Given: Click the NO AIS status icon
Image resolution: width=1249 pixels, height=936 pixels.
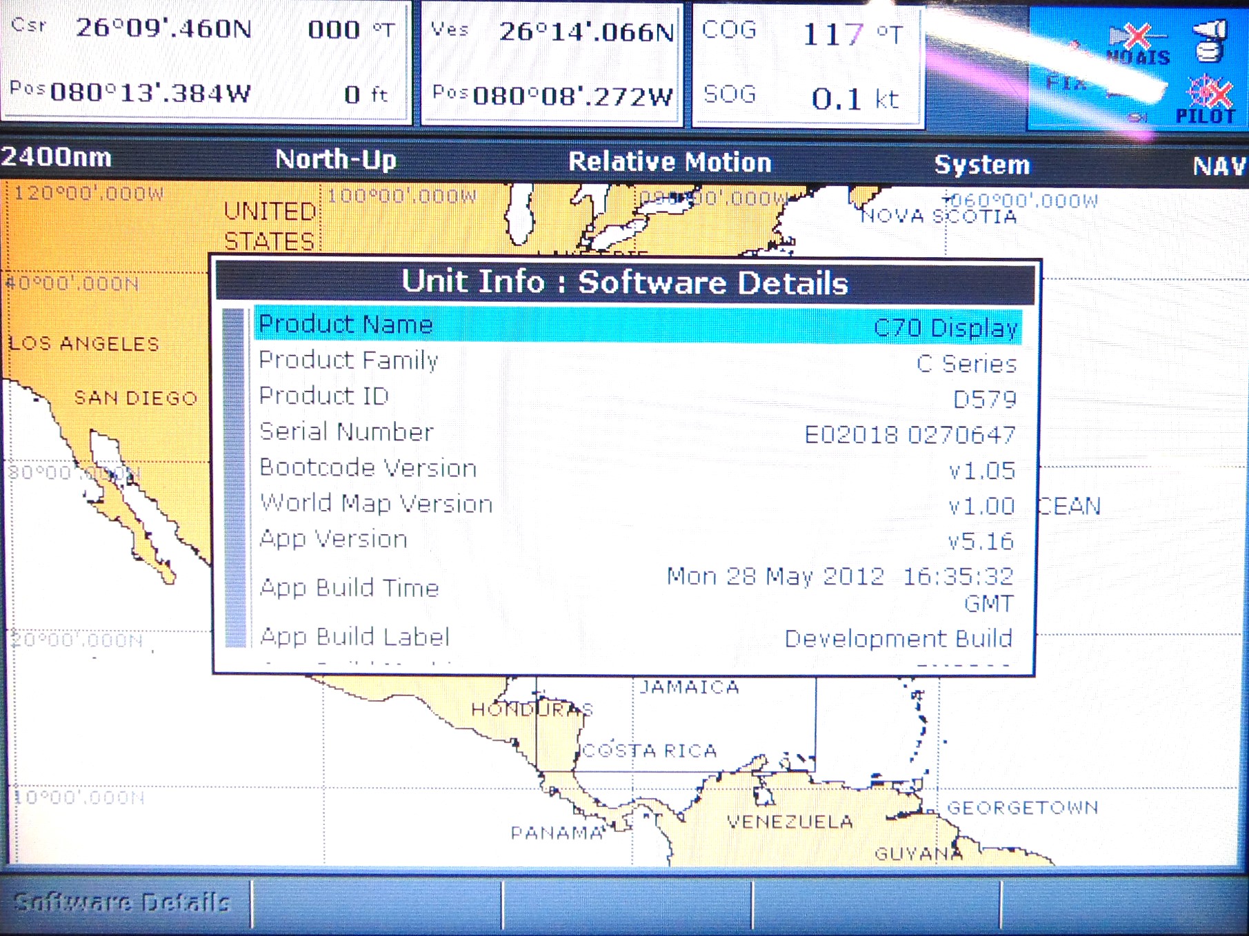Looking at the screenshot, I should tap(1138, 45).
